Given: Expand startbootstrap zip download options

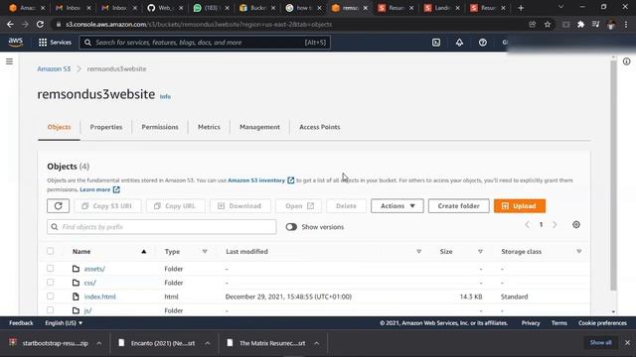Looking at the screenshot, I should [99, 343].
